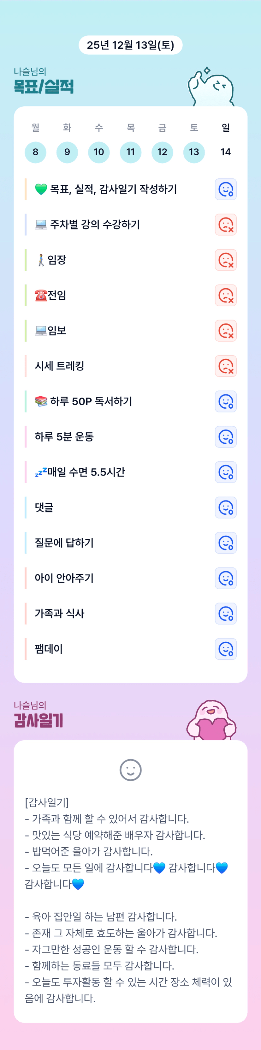261x1050 pixels.
Task: Click the gray smiley mood icon in 감사일기
Action: (x=130, y=770)
